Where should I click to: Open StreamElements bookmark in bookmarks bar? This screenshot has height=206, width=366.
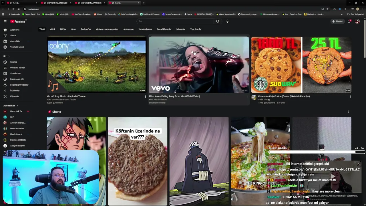(x=172, y=14)
